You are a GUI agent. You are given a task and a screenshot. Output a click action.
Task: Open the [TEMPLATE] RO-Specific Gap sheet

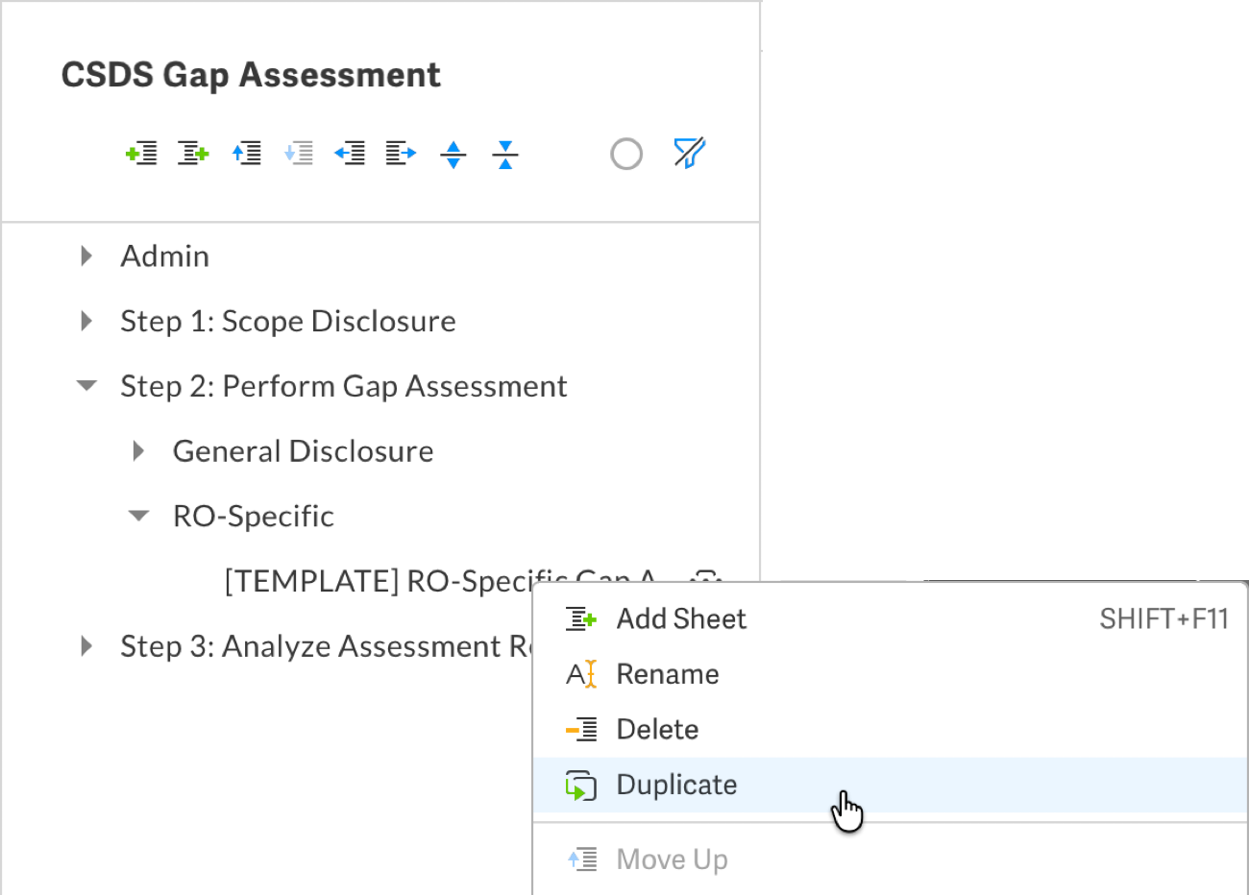(x=440, y=581)
